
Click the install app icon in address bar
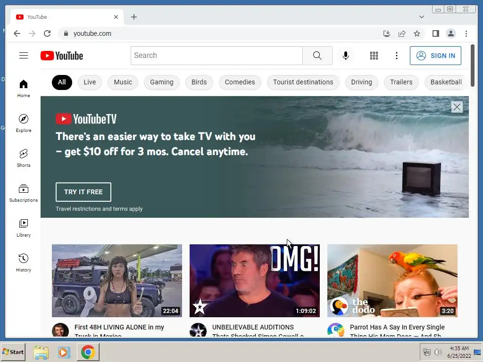click(x=387, y=33)
